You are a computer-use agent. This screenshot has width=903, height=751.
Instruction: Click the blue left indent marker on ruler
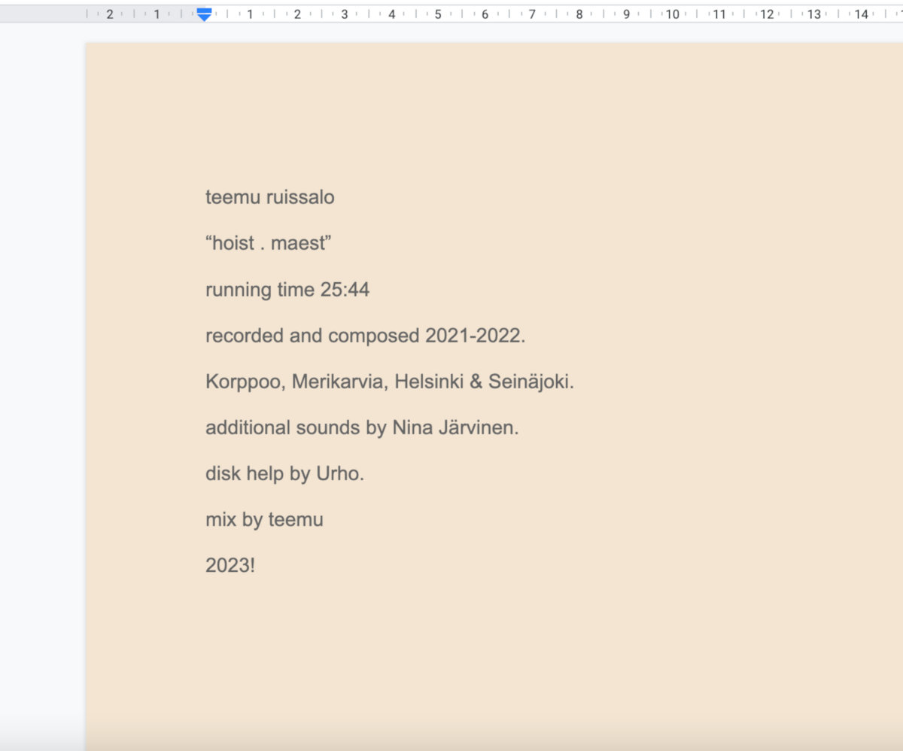(x=204, y=15)
